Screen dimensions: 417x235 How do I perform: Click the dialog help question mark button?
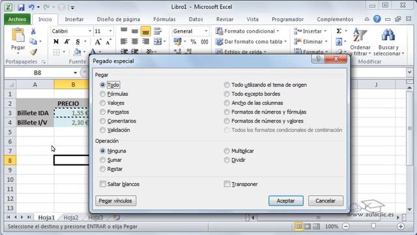318,59
